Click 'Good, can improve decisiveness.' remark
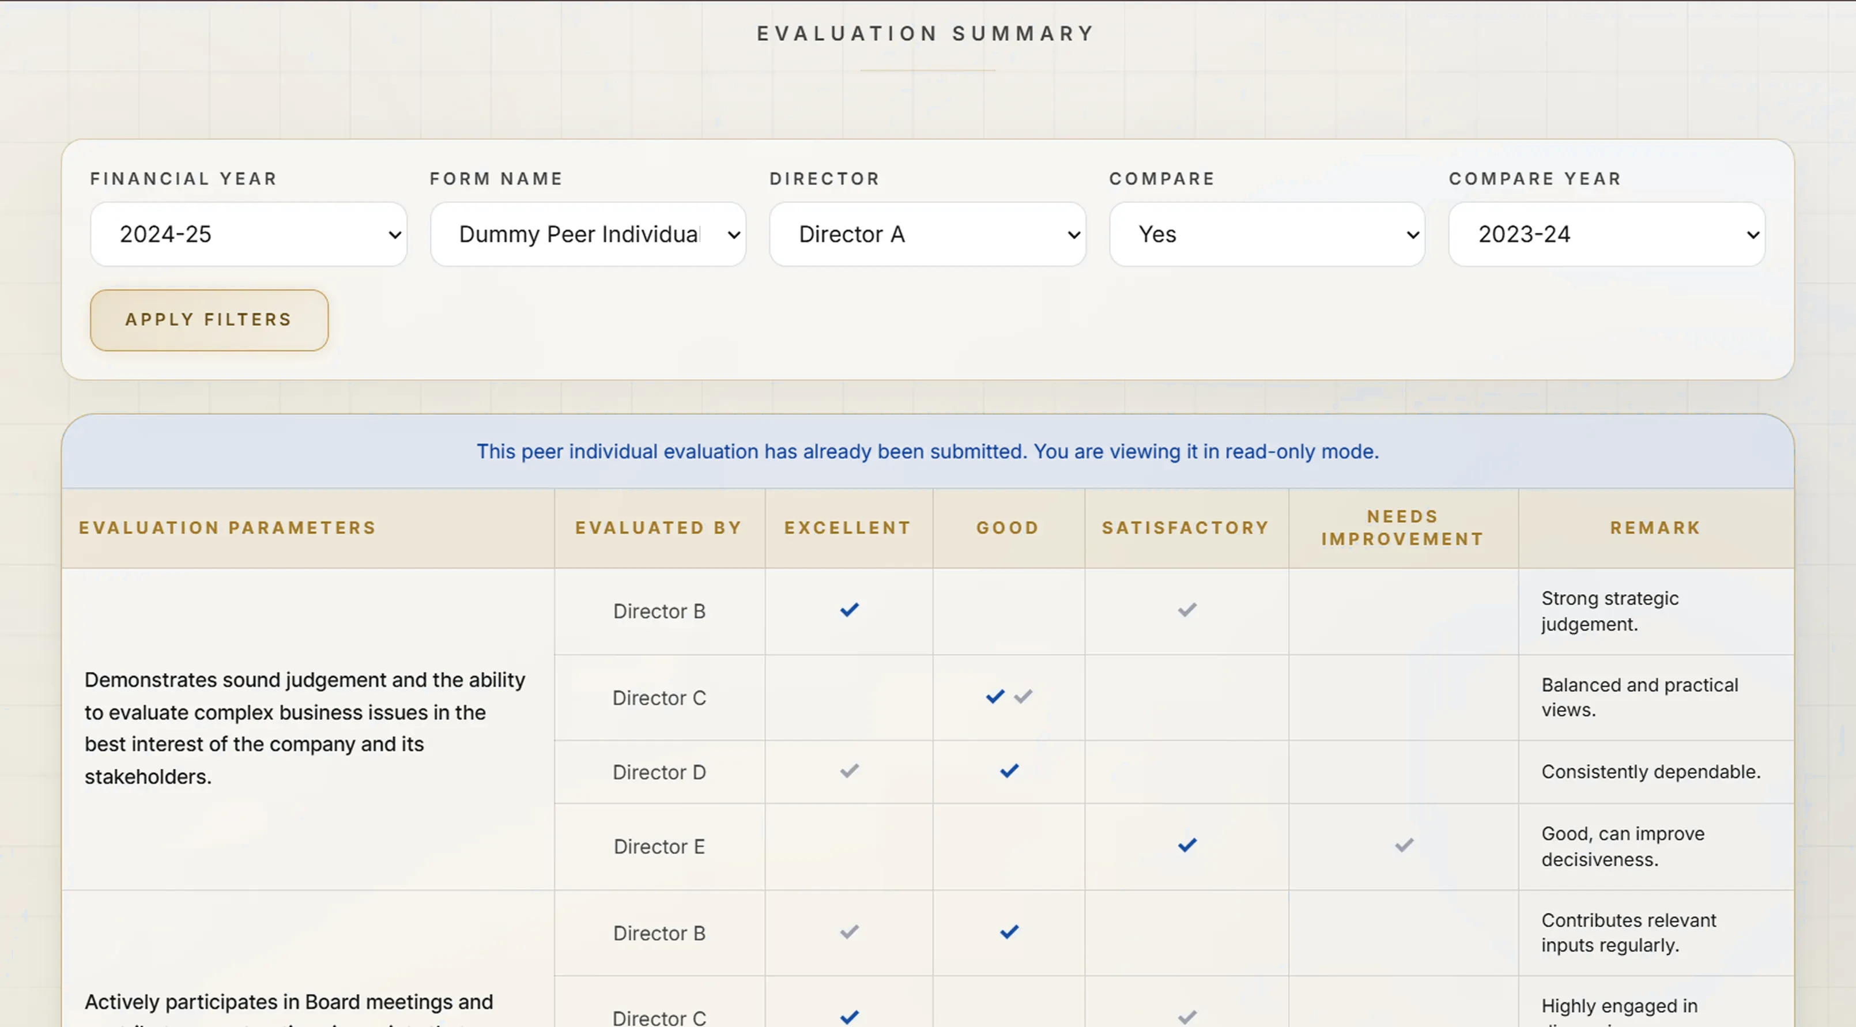Screen dimensions: 1856x1027 1623,846
